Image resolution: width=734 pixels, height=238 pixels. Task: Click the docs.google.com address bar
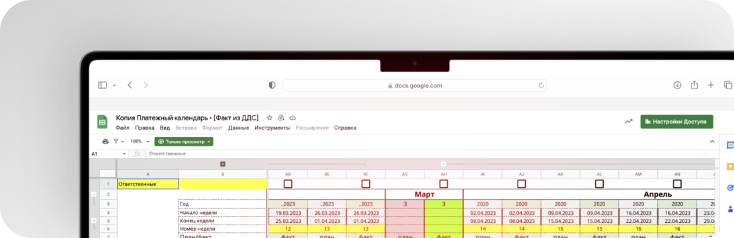(414, 85)
